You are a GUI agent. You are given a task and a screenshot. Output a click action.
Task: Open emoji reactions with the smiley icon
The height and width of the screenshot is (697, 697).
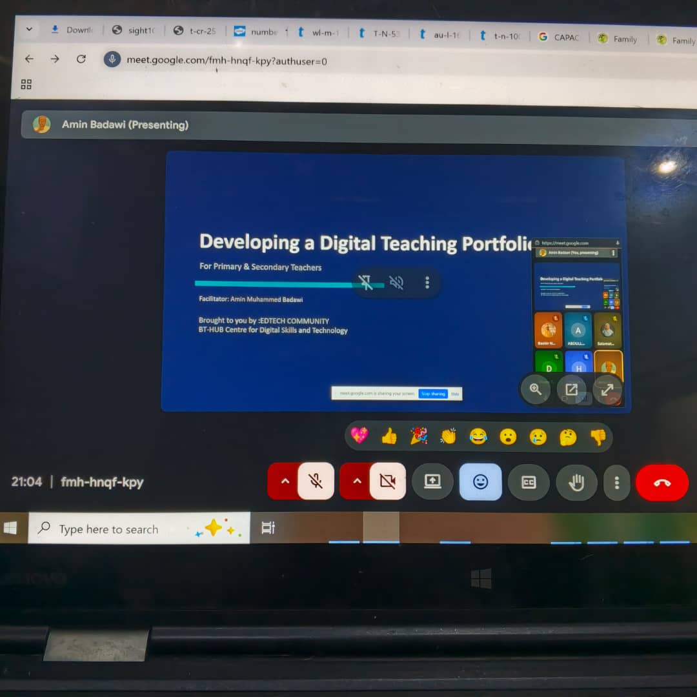pyautogui.click(x=481, y=481)
